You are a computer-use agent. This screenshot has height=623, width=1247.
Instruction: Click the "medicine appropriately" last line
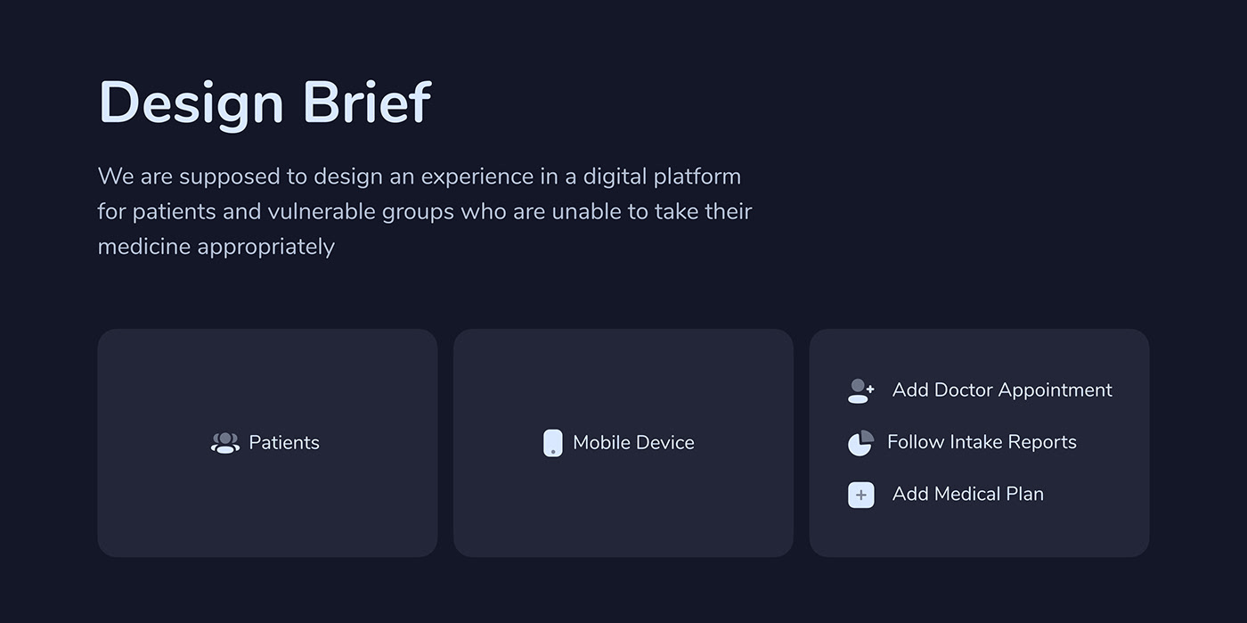[x=216, y=247]
